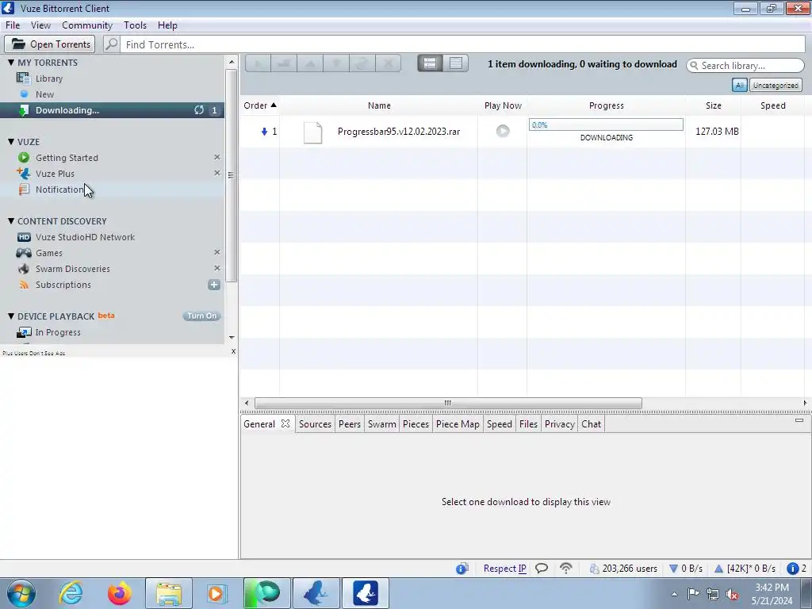Viewport: 812px width, 609px height.
Task: Add a subscription with the plus button
Action: 214,285
